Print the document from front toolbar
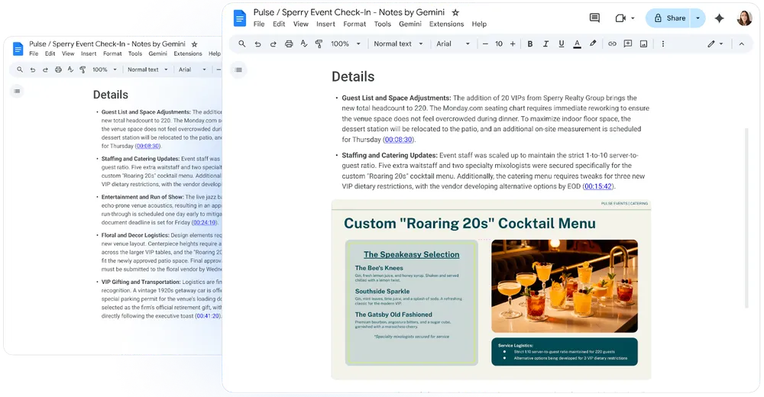 pyautogui.click(x=289, y=44)
